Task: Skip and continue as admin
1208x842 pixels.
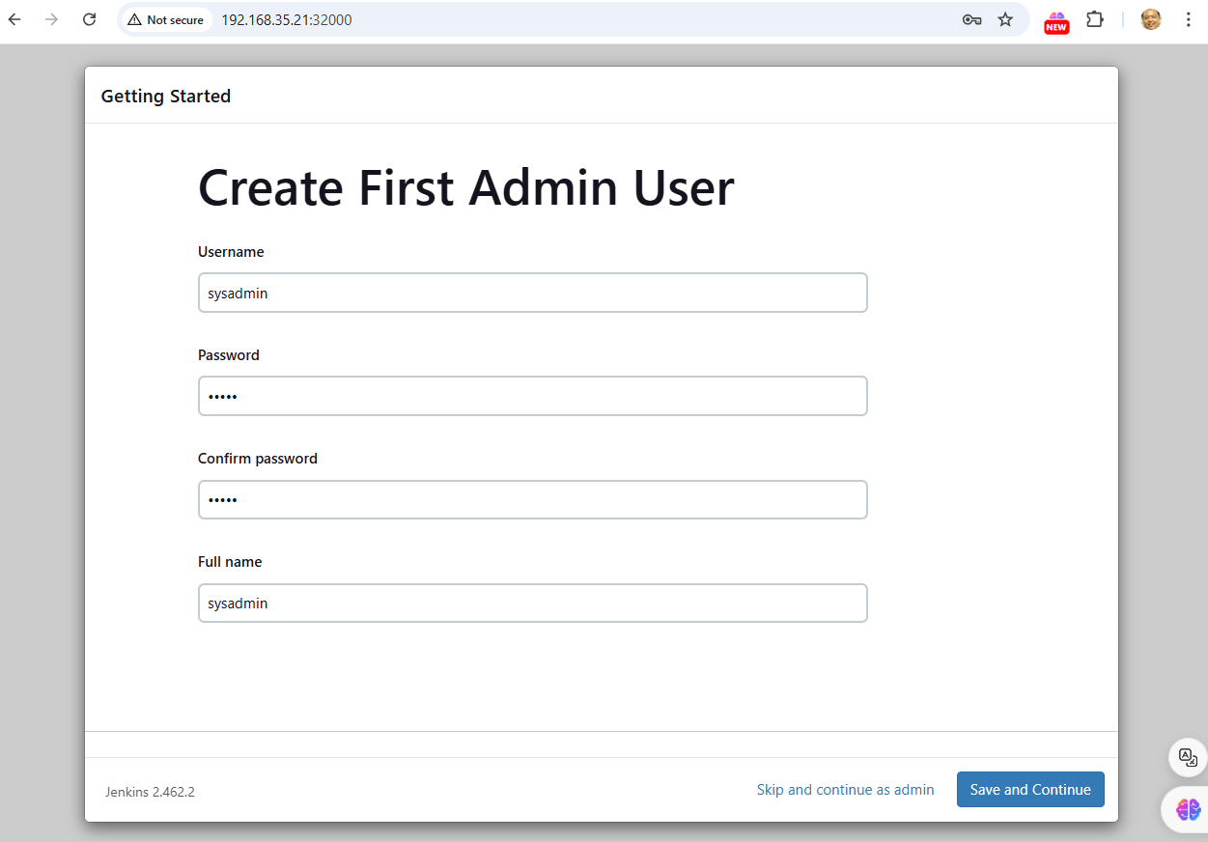Action: point(845,790)
